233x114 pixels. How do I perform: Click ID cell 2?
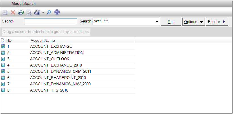pos(8,53)
